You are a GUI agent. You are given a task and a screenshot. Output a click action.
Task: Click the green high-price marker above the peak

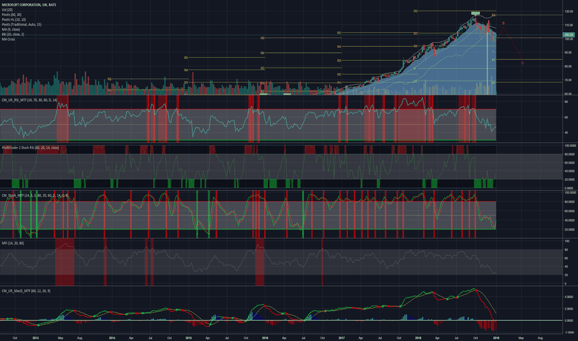pos(476,13)
